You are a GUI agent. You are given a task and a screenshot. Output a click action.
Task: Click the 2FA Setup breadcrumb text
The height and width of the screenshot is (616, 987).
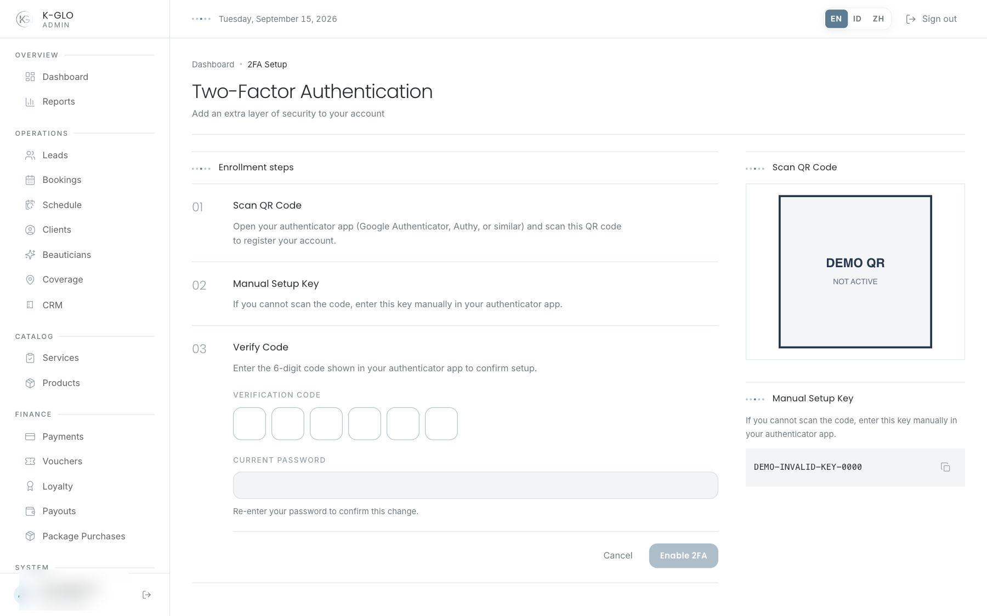point(267,65)
